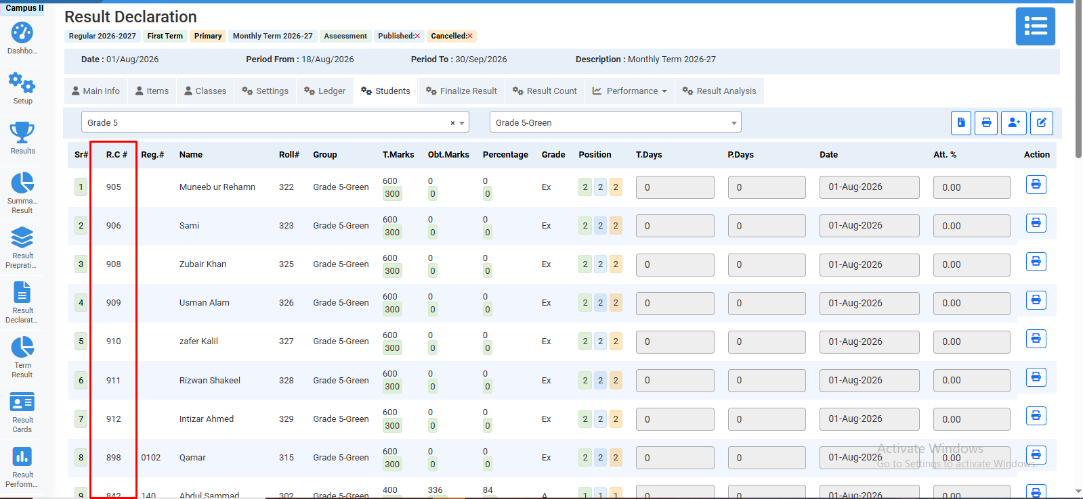Print result for Rizwan Shakeel
1083x499 pixels.
(1036, 377)
